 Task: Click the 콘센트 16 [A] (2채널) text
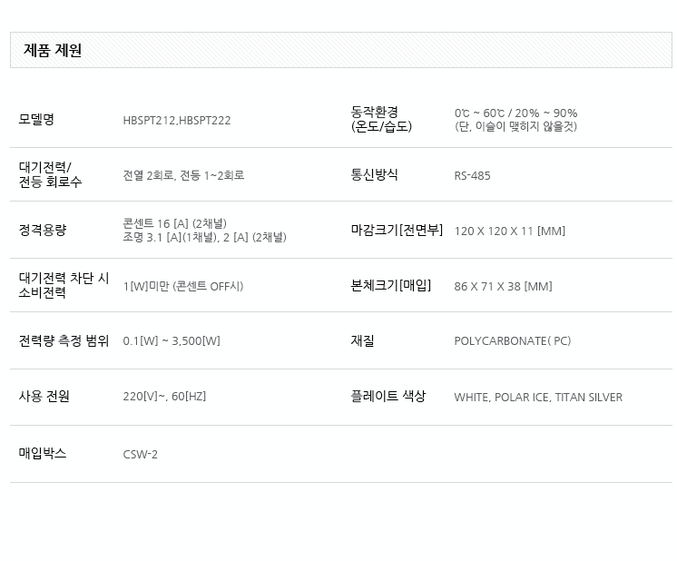pyautogui.click(x=174, y=223)
